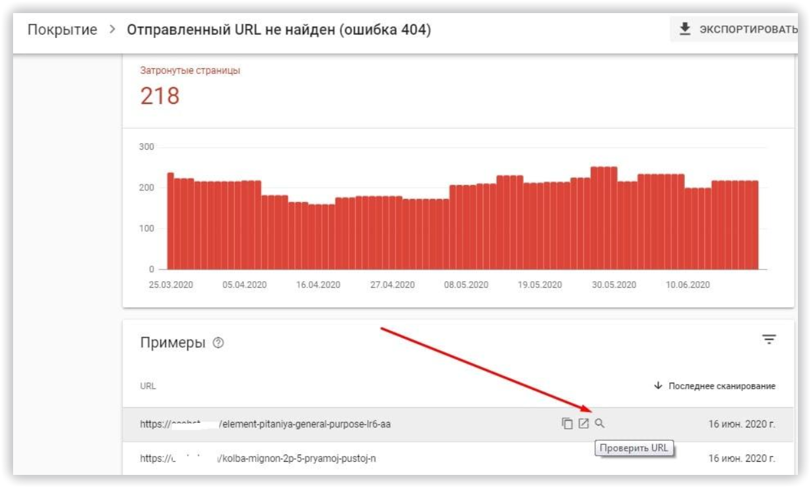The width and height of the screenshot is (811, 488).
Task: Sort by Последнее сканирование column header
Action: [x=715, y=386]
